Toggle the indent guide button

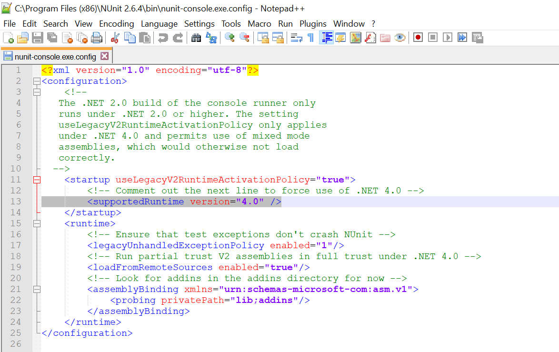click(326, 38)
